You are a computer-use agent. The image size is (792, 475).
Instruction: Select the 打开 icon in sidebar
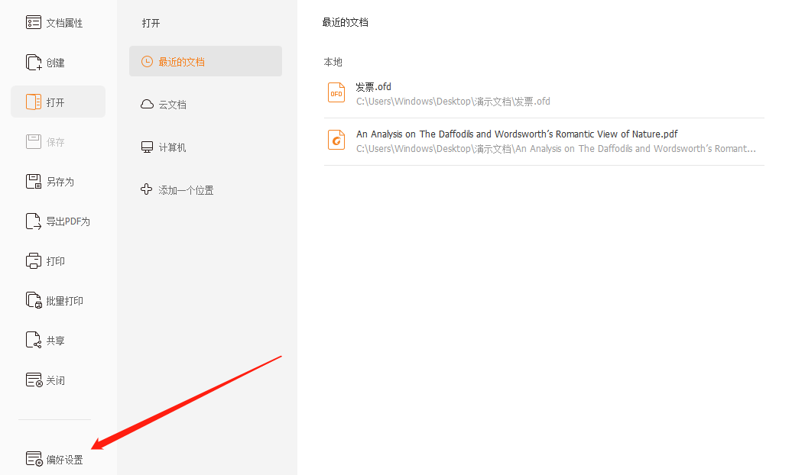(x=34, y=102)
